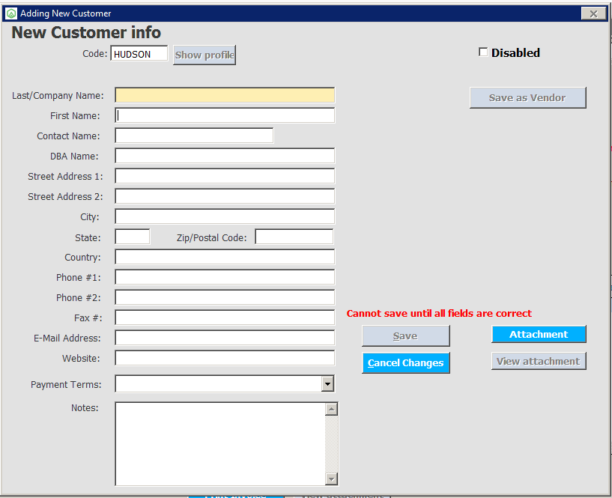Click the Phone #1 field
Viewport: 612px width, 498px height.
pos(225,277)
